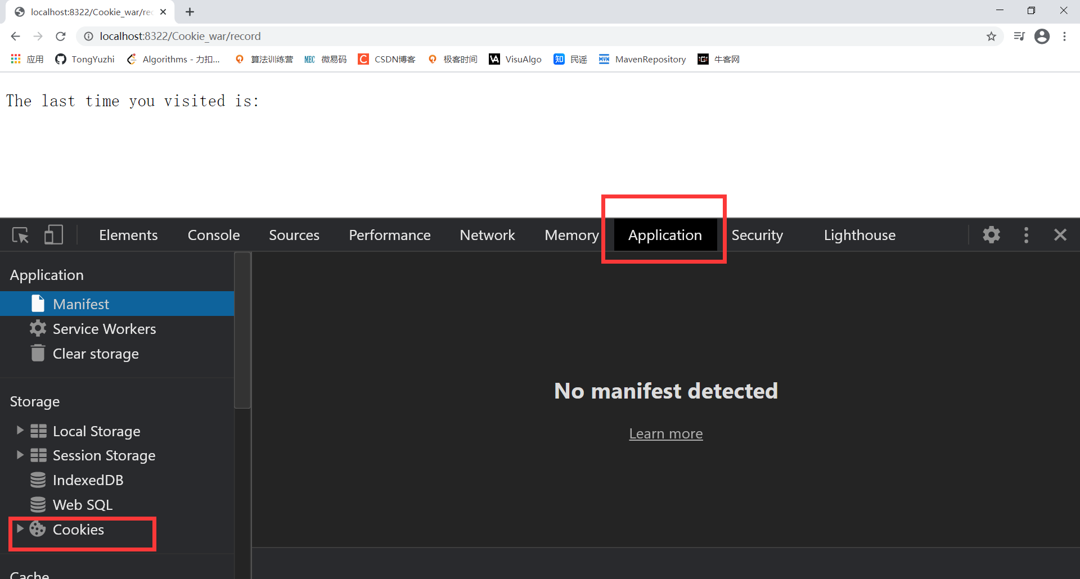Screen dimensions: 1080x579
Task: Switch to the Security tab
Action: [x=757, y=235]
